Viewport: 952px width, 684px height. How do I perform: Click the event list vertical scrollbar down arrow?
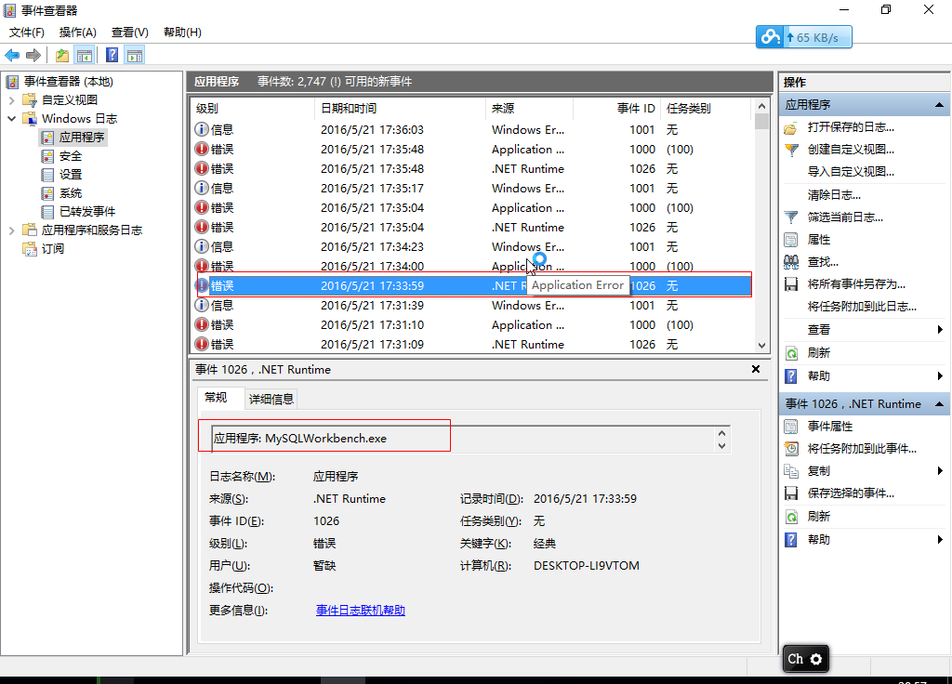pos(762,345)
